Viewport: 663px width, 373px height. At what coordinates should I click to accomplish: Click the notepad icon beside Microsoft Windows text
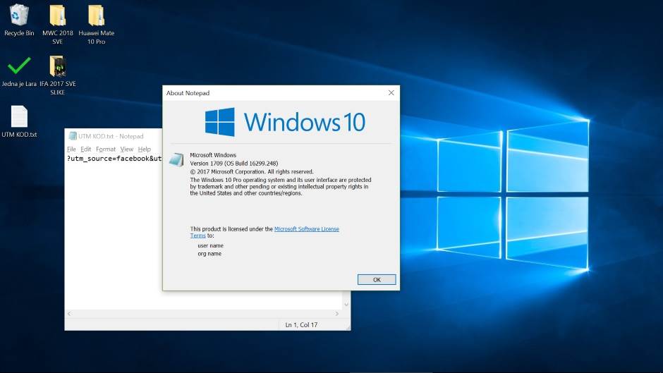176,159
